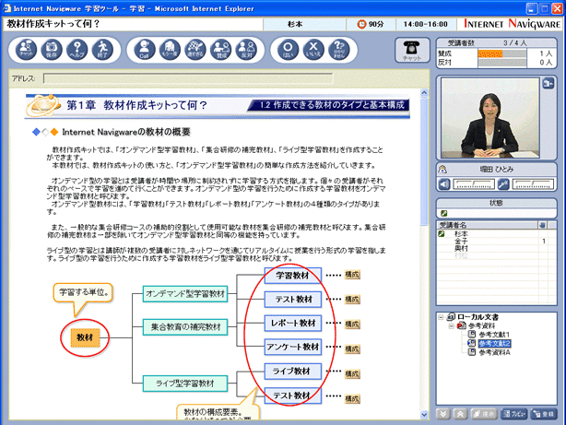Click the content scrollbar up arrow
566x425 pixels.
point(424,93)
